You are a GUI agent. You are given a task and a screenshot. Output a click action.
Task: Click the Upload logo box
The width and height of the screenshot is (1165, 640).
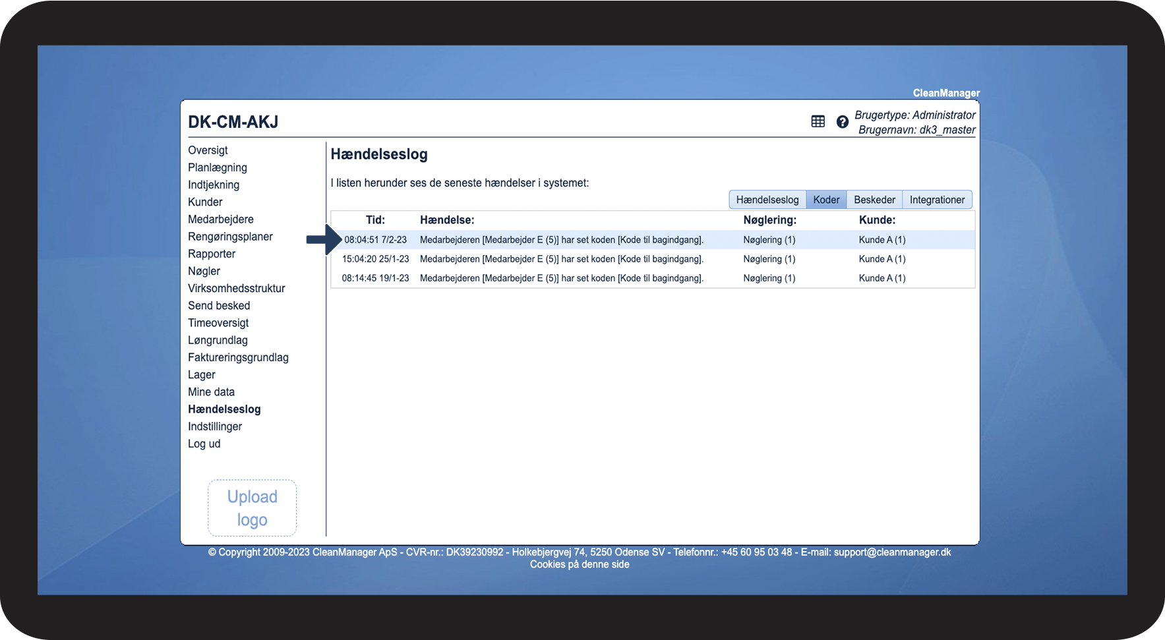pos(253,508)
